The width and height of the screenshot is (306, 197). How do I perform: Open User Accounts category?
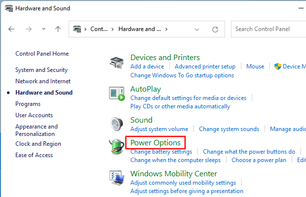[x=34, y=115]
